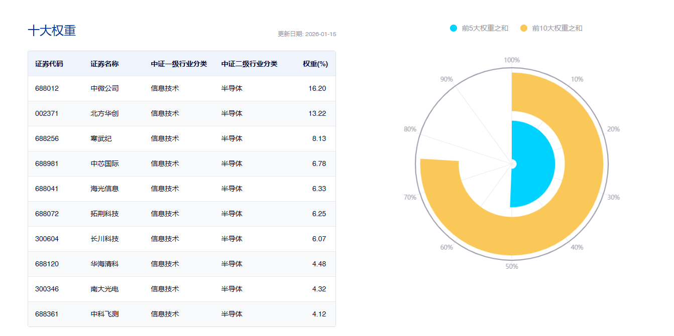Click the center point of the radial chart
The height and width of the screenshot is (336, 674).
(512, 162)
